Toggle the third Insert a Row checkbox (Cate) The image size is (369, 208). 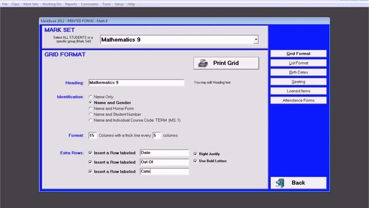91,172
